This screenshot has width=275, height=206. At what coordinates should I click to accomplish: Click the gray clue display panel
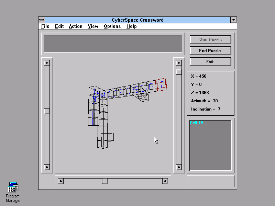113,44
